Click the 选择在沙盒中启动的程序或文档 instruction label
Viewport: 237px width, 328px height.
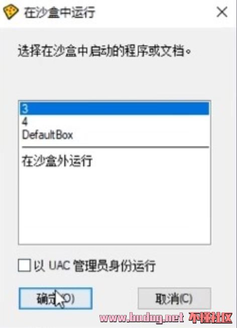[104, 50]
